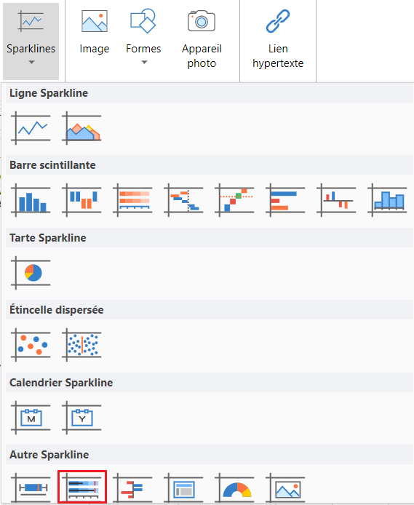Open the Sparklines dropdown button
This screenshot has width=414, height=505.
coord(31,41)
